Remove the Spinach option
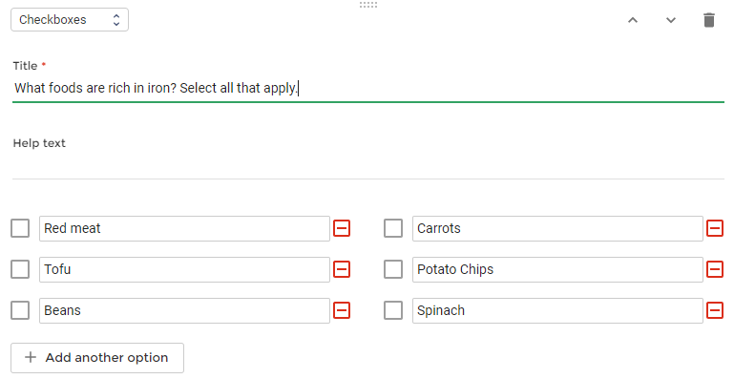The width and height of the screenshot is (734, 379). click(715, 310)
